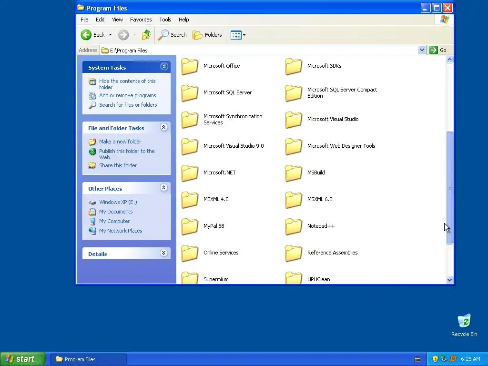Select the Microsoft SQL Server folder icon
Viewport: 488px width, 366px height.
(190, 93)
